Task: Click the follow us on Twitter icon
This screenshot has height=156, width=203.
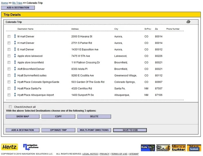Action: pyautogui.click(x=179, y=148)
